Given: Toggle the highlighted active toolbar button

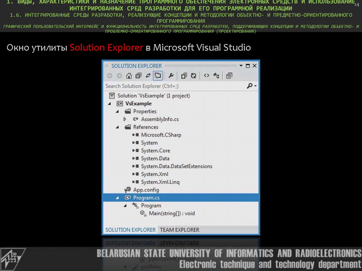Looking at the screenshot, I should click(158, 76).
